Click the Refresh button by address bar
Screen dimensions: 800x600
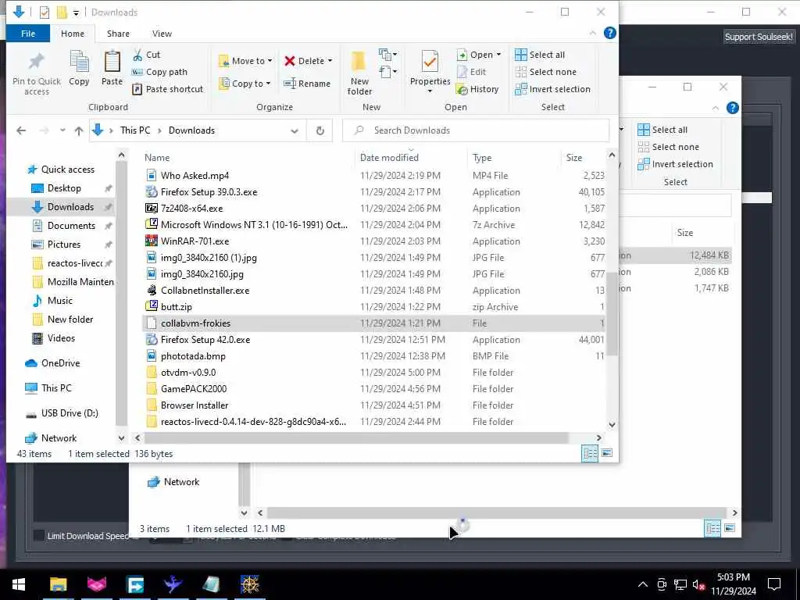click(x=320, y=130)
